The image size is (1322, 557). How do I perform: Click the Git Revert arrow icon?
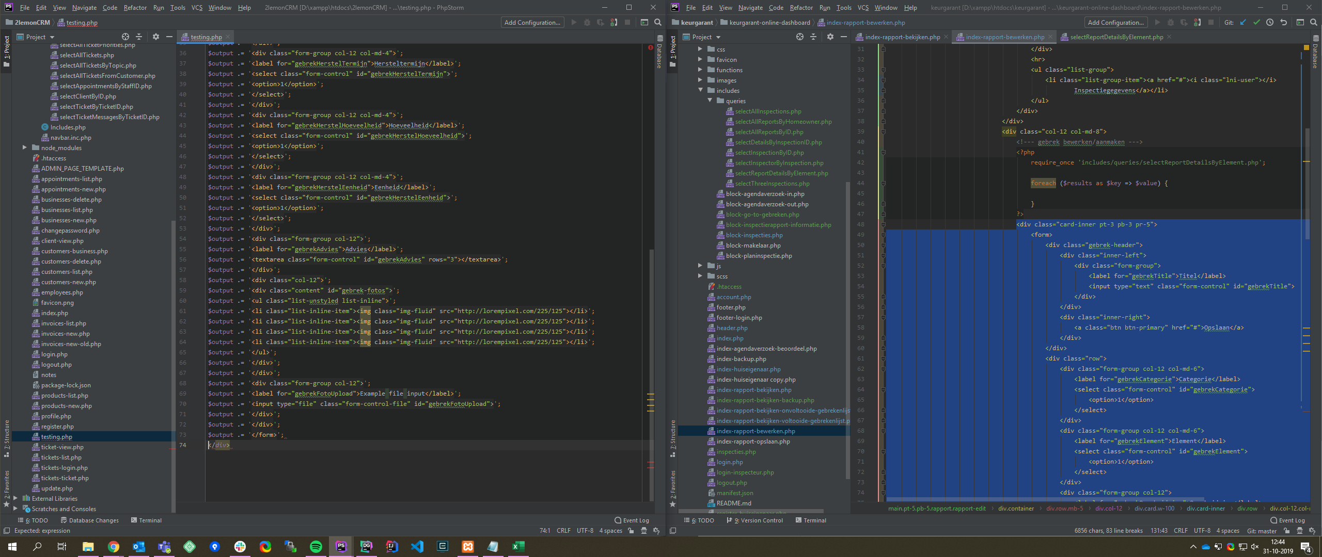click(x=1283, y=22)
